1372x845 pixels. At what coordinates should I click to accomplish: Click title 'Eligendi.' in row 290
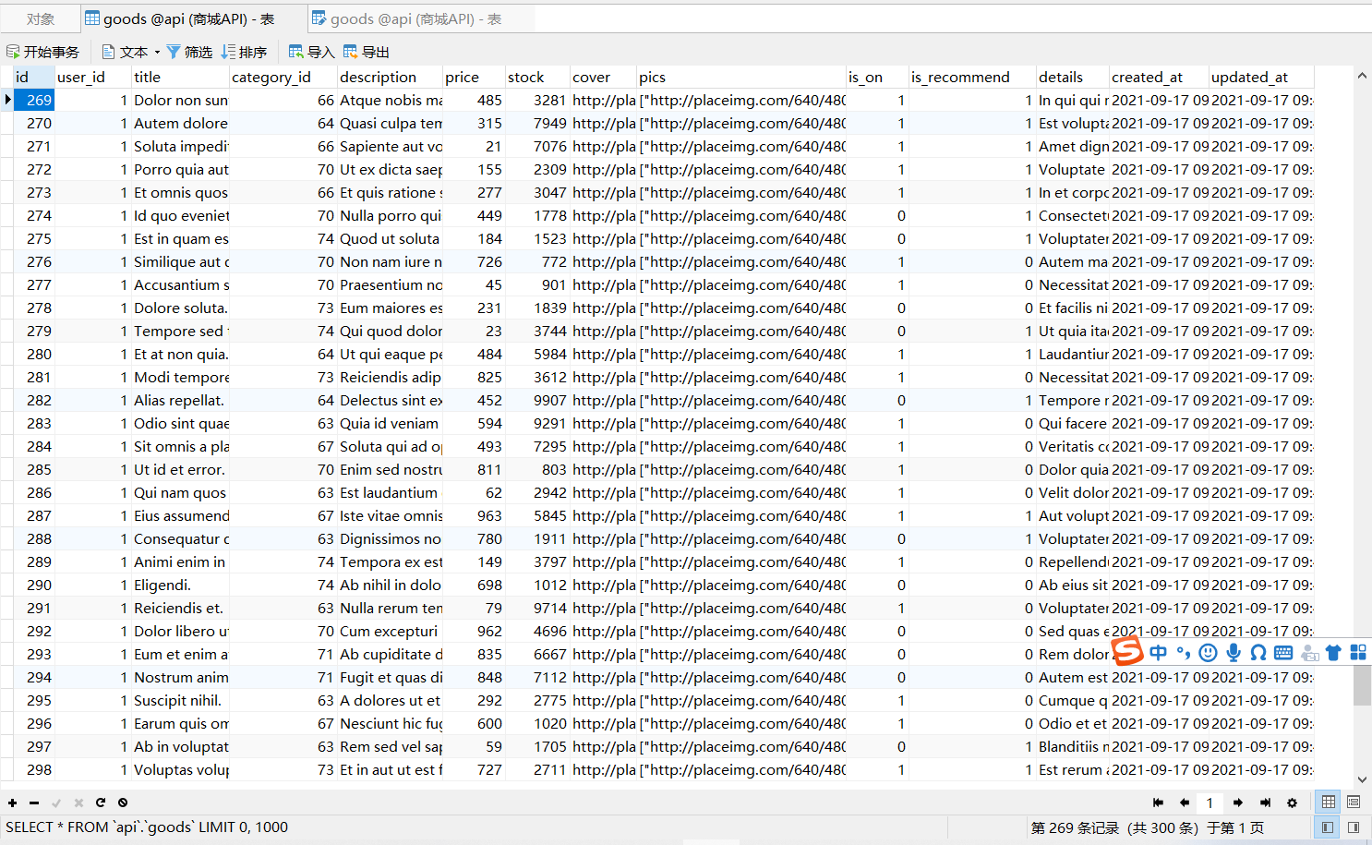[180, 585]
